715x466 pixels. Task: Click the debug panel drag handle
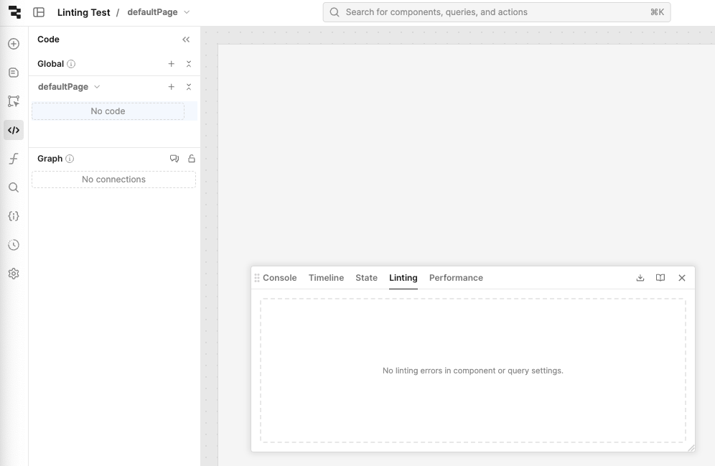pyautogui.click(x=257, y=278)
